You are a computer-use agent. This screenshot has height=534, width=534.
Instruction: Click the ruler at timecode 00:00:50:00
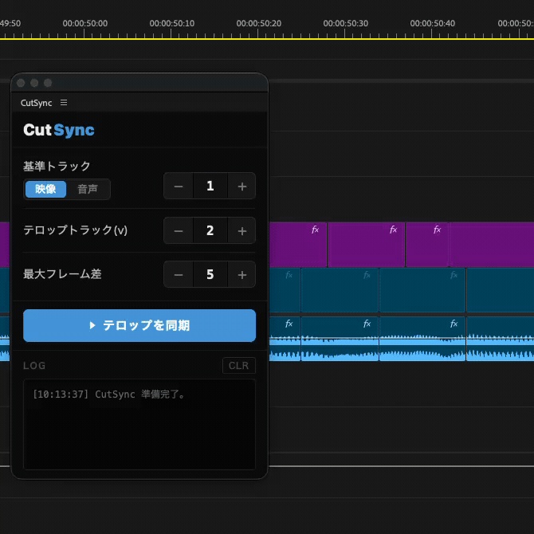click(x=84, y=23)
